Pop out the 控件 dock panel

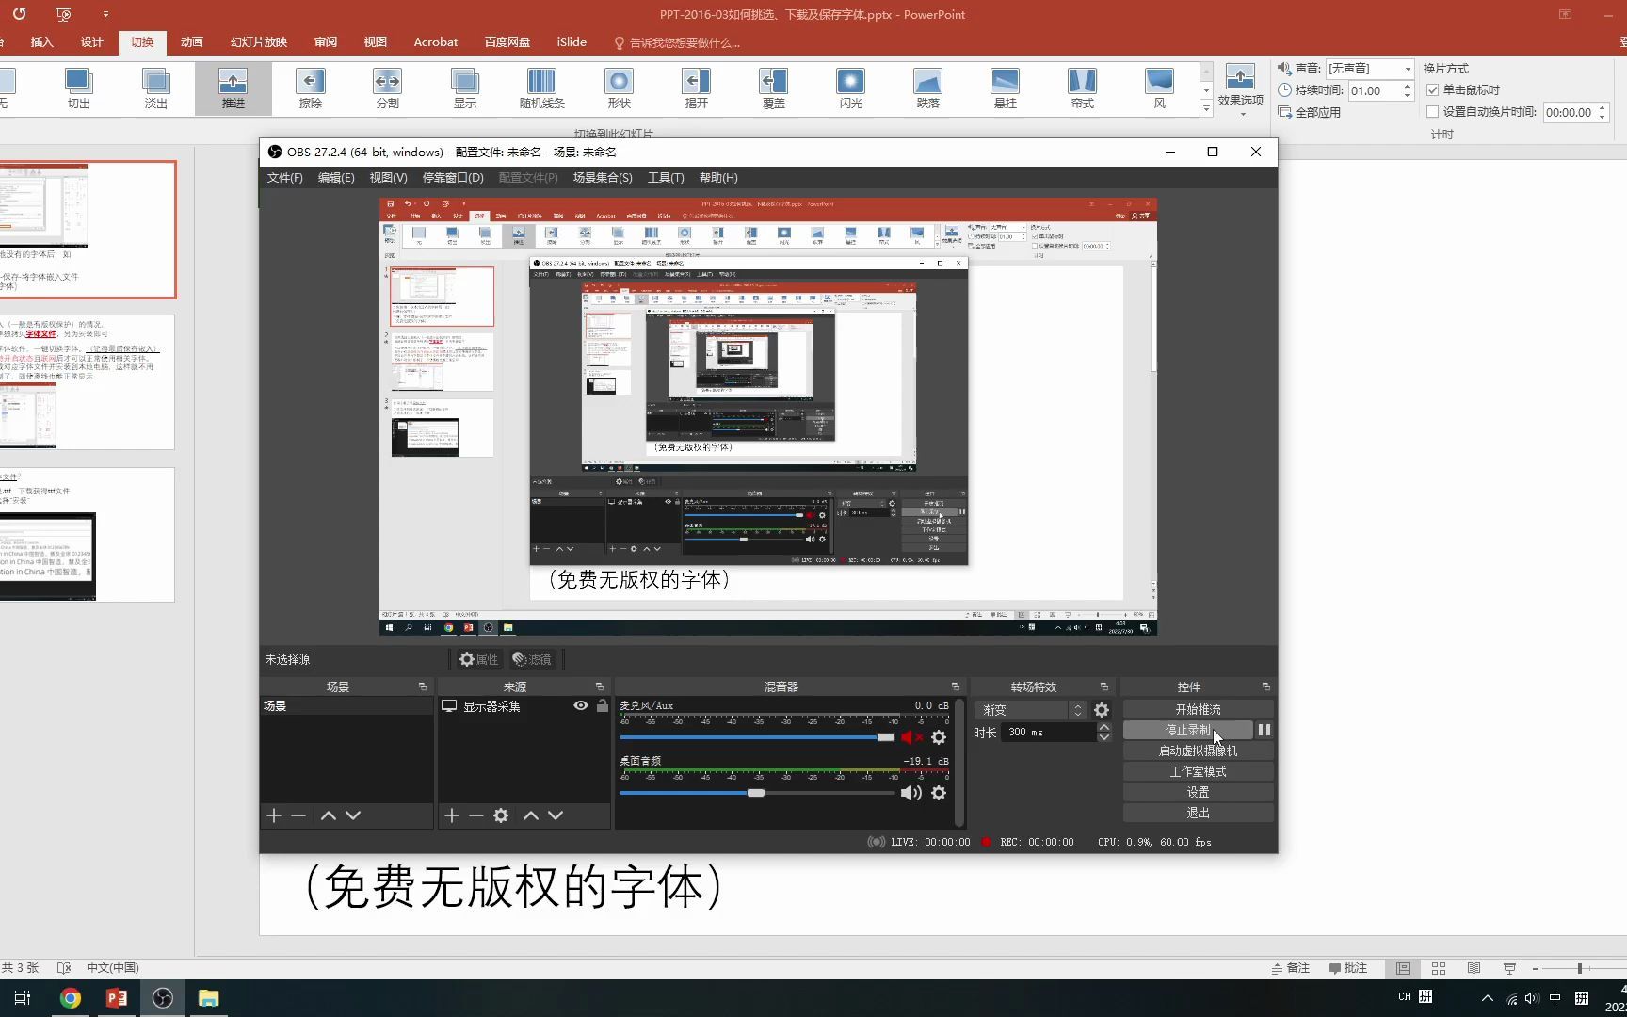tap(1265, 686)
